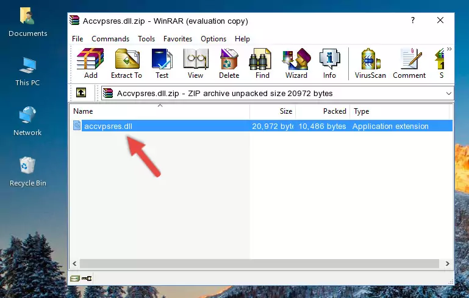The height and width of the screenshot is (298, 469).
Task: Select the accvpsres.dll file name
Action: click(109, 126)
